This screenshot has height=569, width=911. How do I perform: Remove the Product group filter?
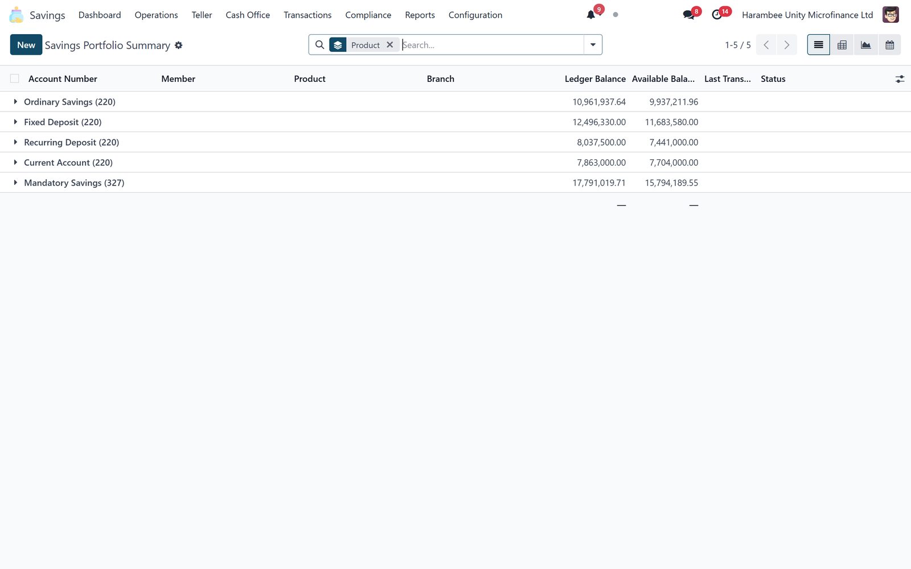coord(390,45)
